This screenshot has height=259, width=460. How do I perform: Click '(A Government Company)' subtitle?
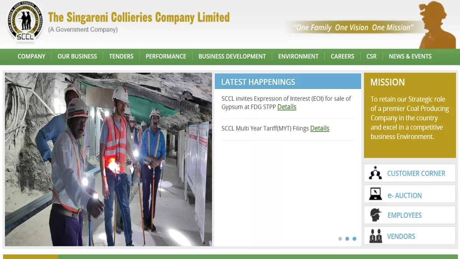coord(83,30)
